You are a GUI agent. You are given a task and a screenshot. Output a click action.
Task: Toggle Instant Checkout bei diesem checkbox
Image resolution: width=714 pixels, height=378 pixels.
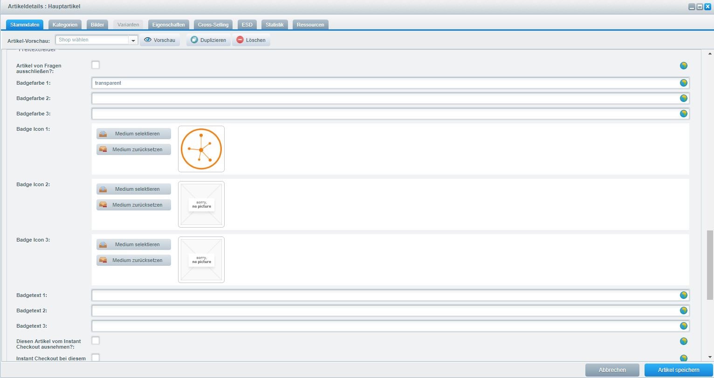[x=96, y=358]
